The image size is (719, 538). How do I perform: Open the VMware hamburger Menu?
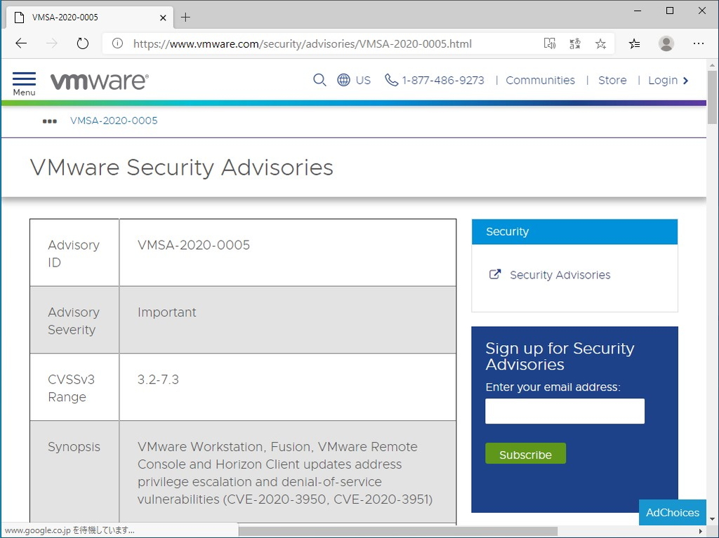tap(24, 83)
